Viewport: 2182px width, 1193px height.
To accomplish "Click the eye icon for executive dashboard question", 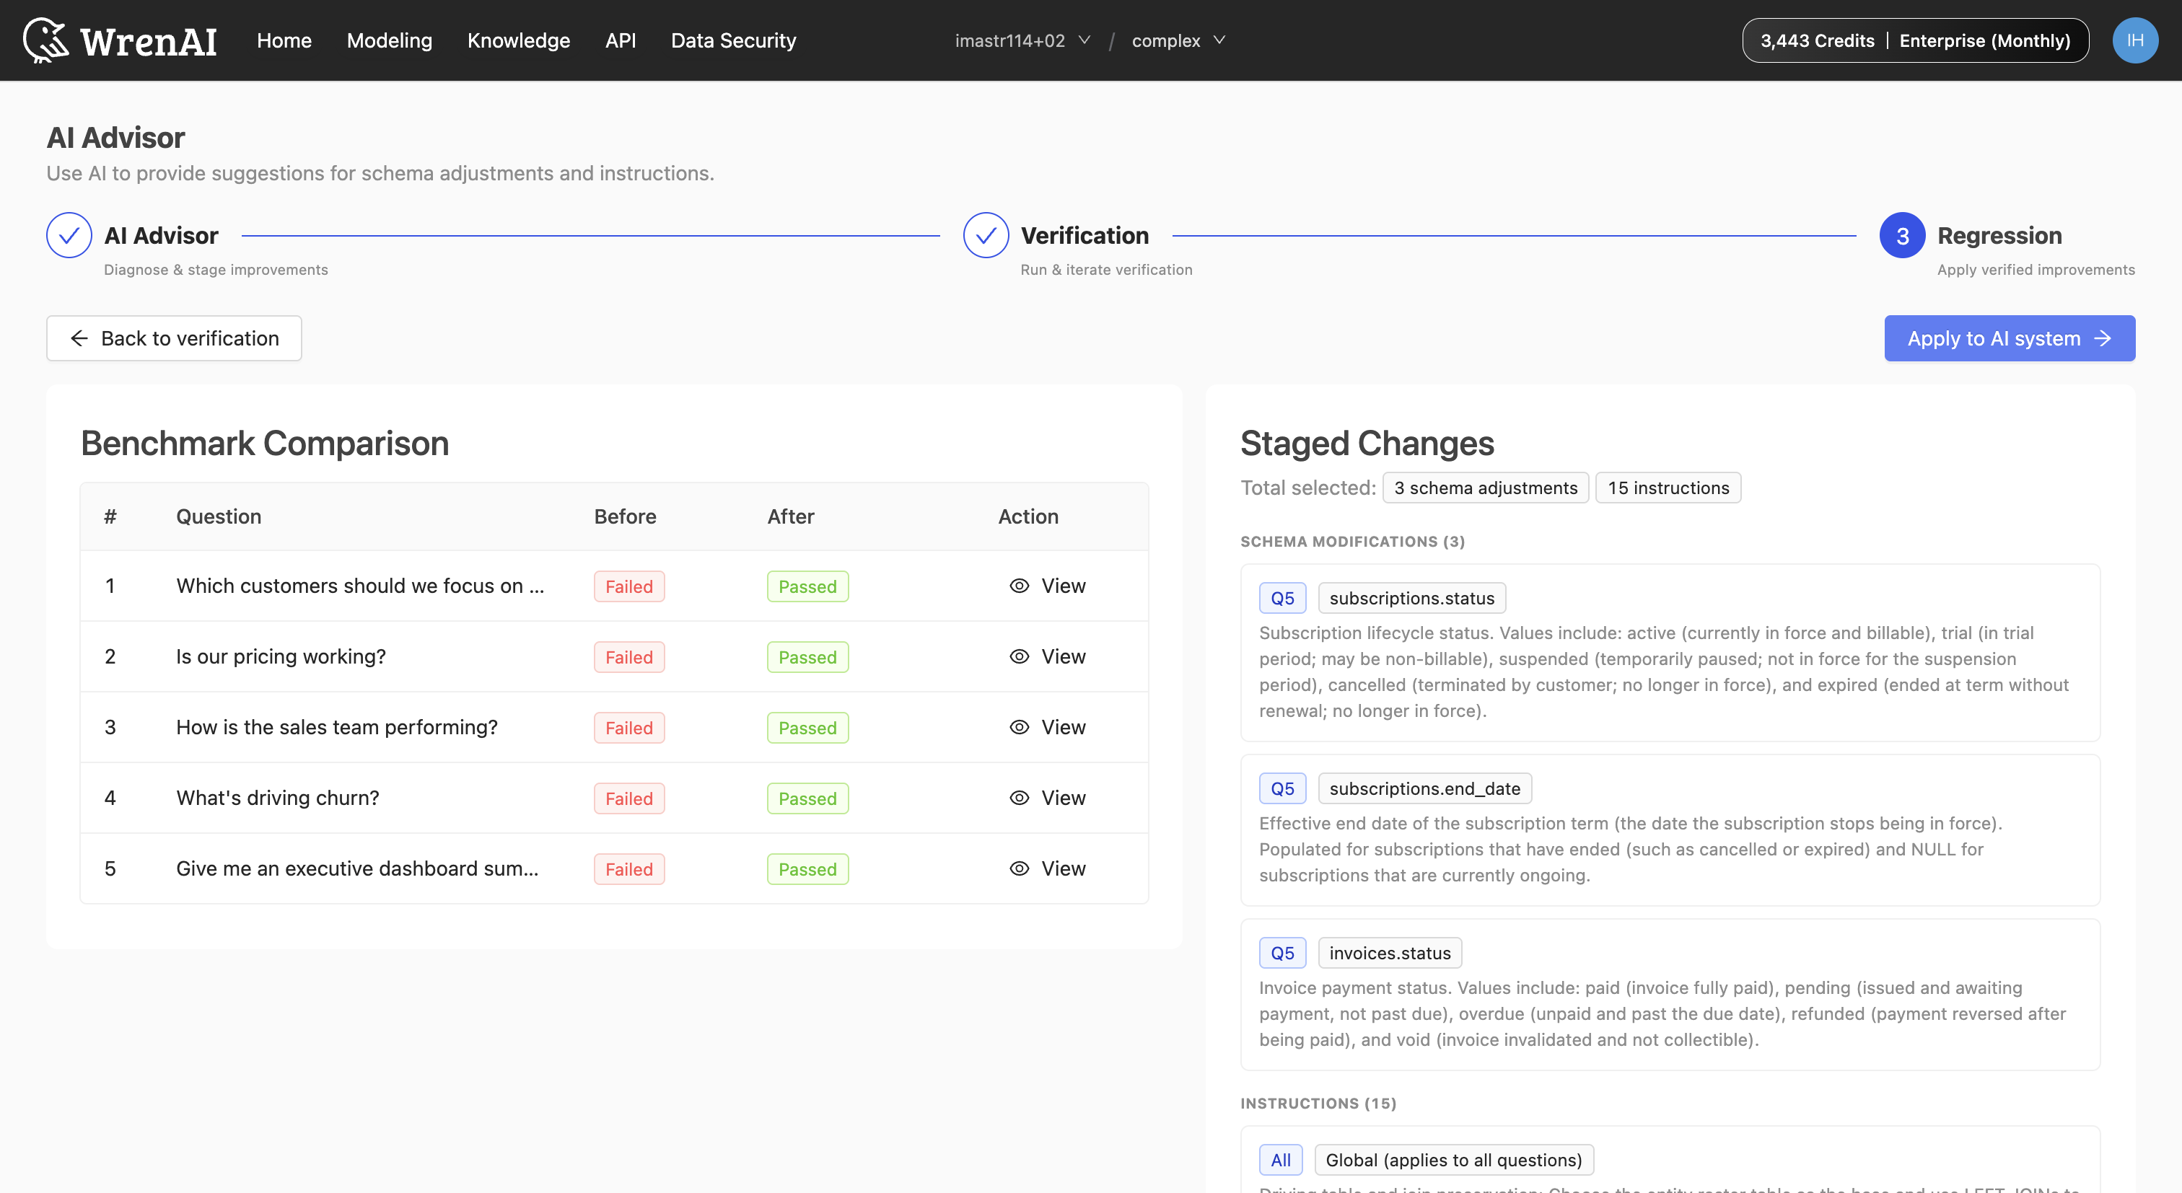I will pyautogui.click(x=1019, y=868).
